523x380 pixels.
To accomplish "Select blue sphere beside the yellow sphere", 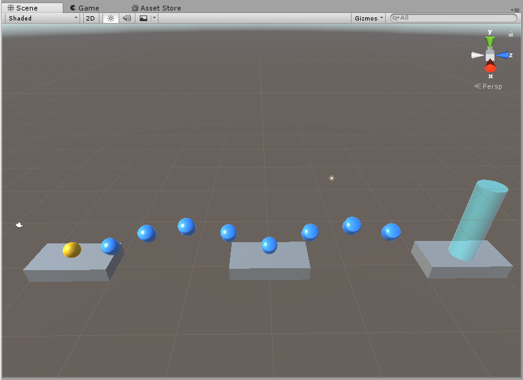I will point(111,247).
